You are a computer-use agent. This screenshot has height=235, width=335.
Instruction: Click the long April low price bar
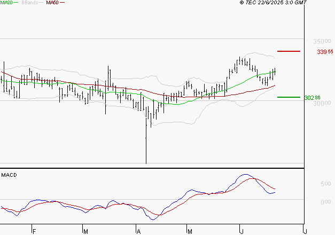[x=146, y=137]
